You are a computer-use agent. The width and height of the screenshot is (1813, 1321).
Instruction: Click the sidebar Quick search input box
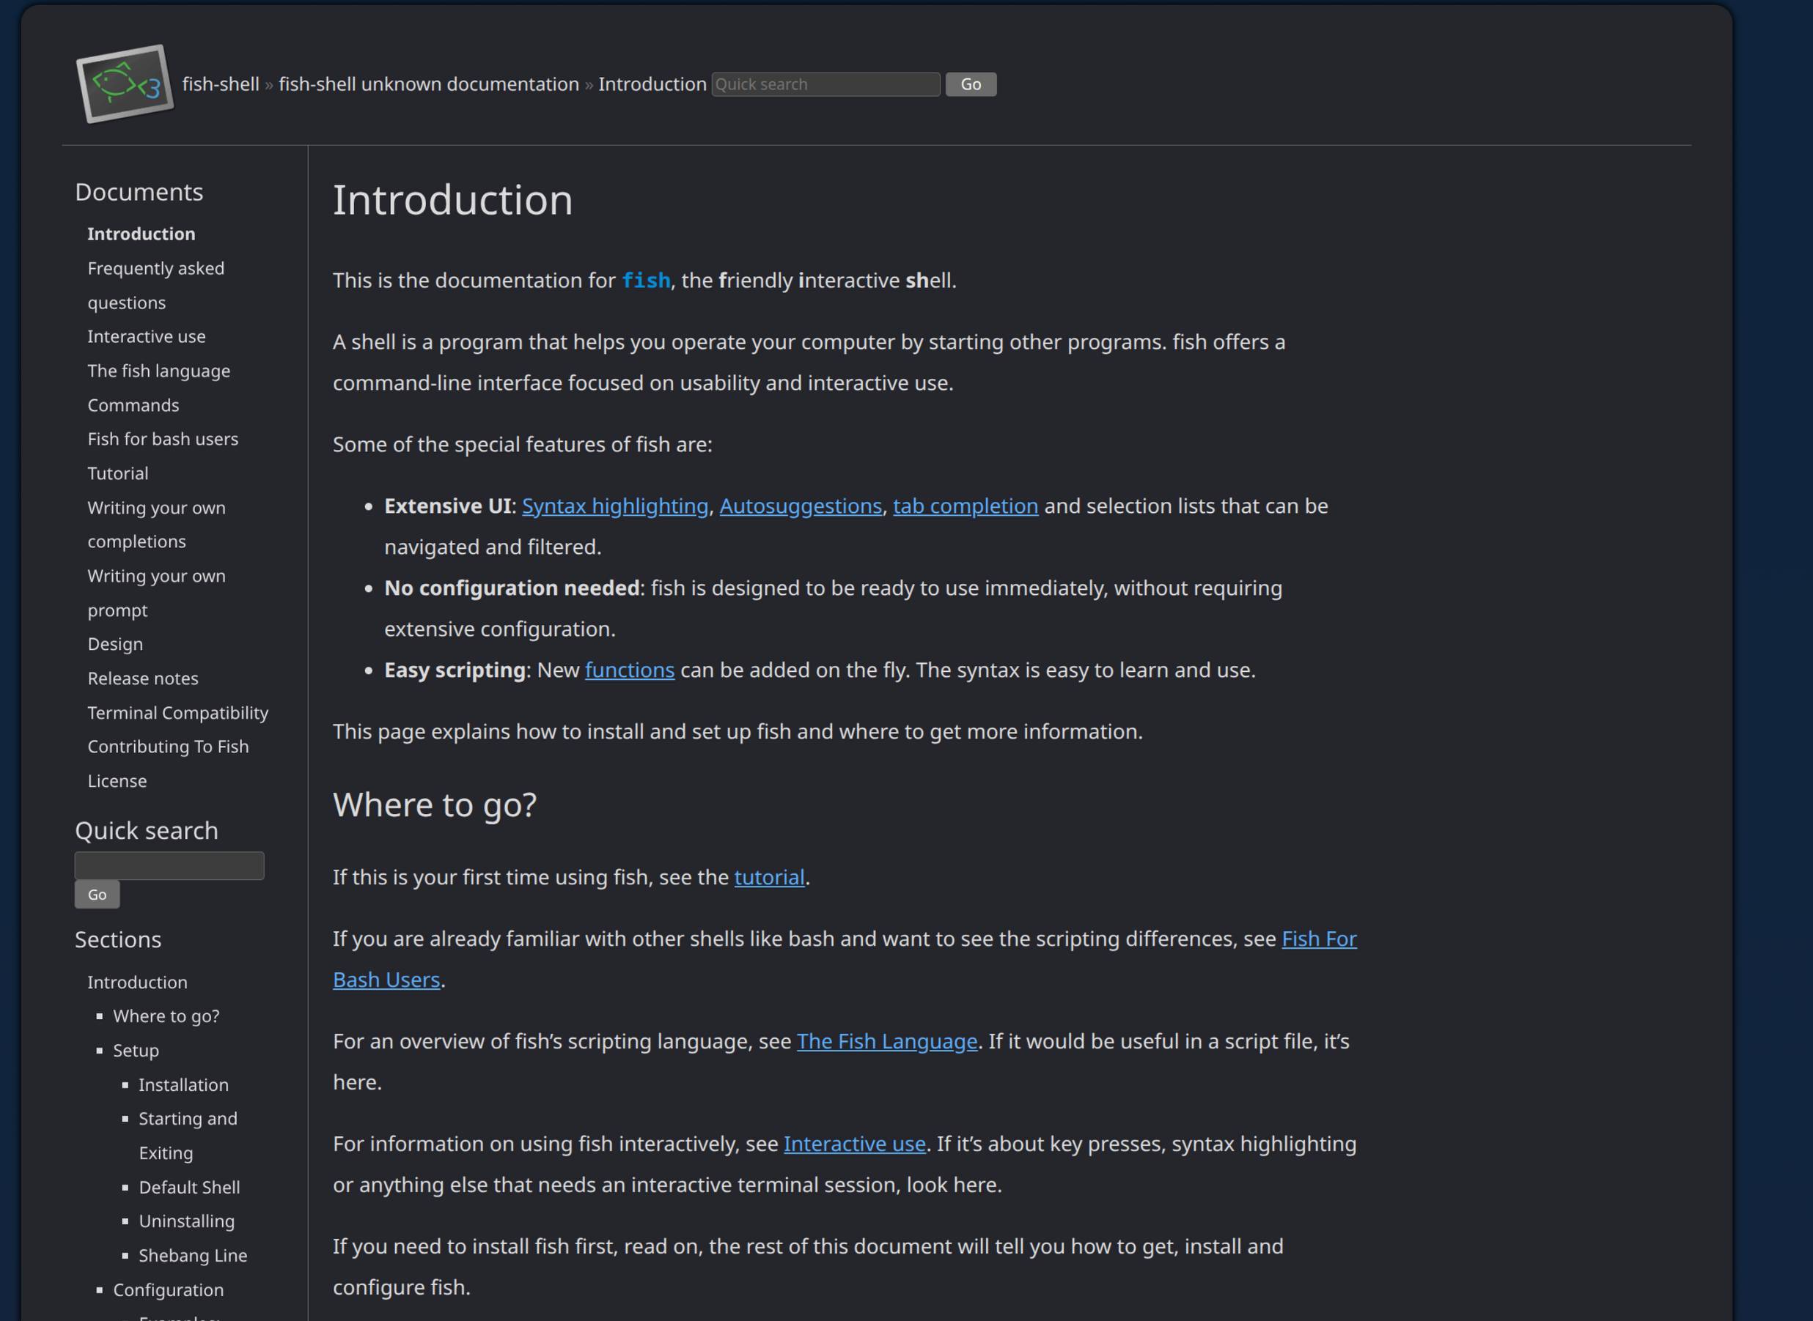tap(169, 865)
